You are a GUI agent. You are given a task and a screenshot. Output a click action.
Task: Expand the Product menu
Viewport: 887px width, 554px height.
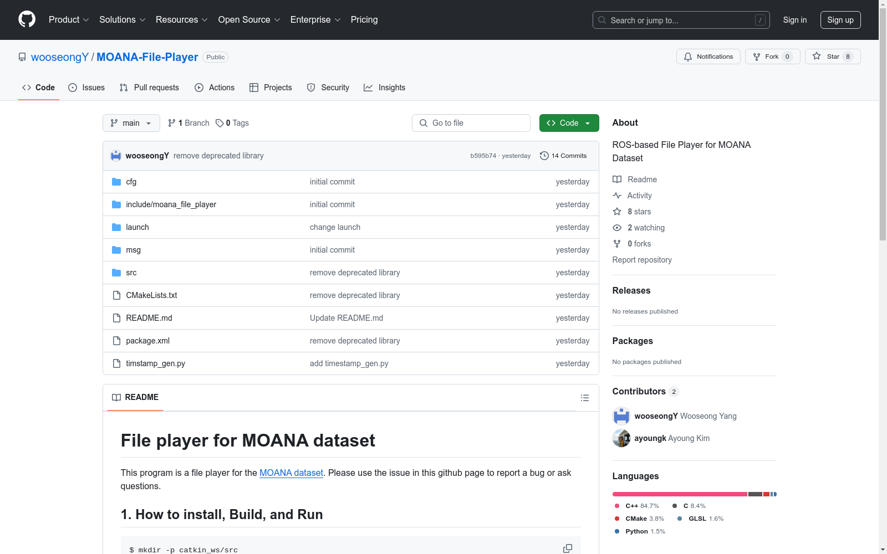tap(69, 20)
